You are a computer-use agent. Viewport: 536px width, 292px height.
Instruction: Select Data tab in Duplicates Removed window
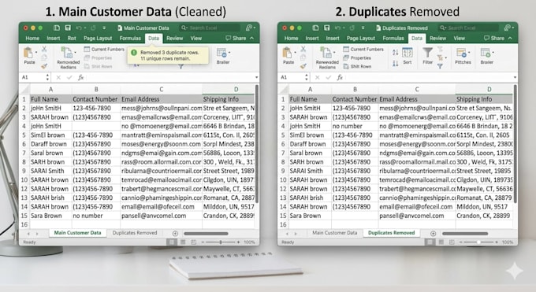tap(417, 39)
